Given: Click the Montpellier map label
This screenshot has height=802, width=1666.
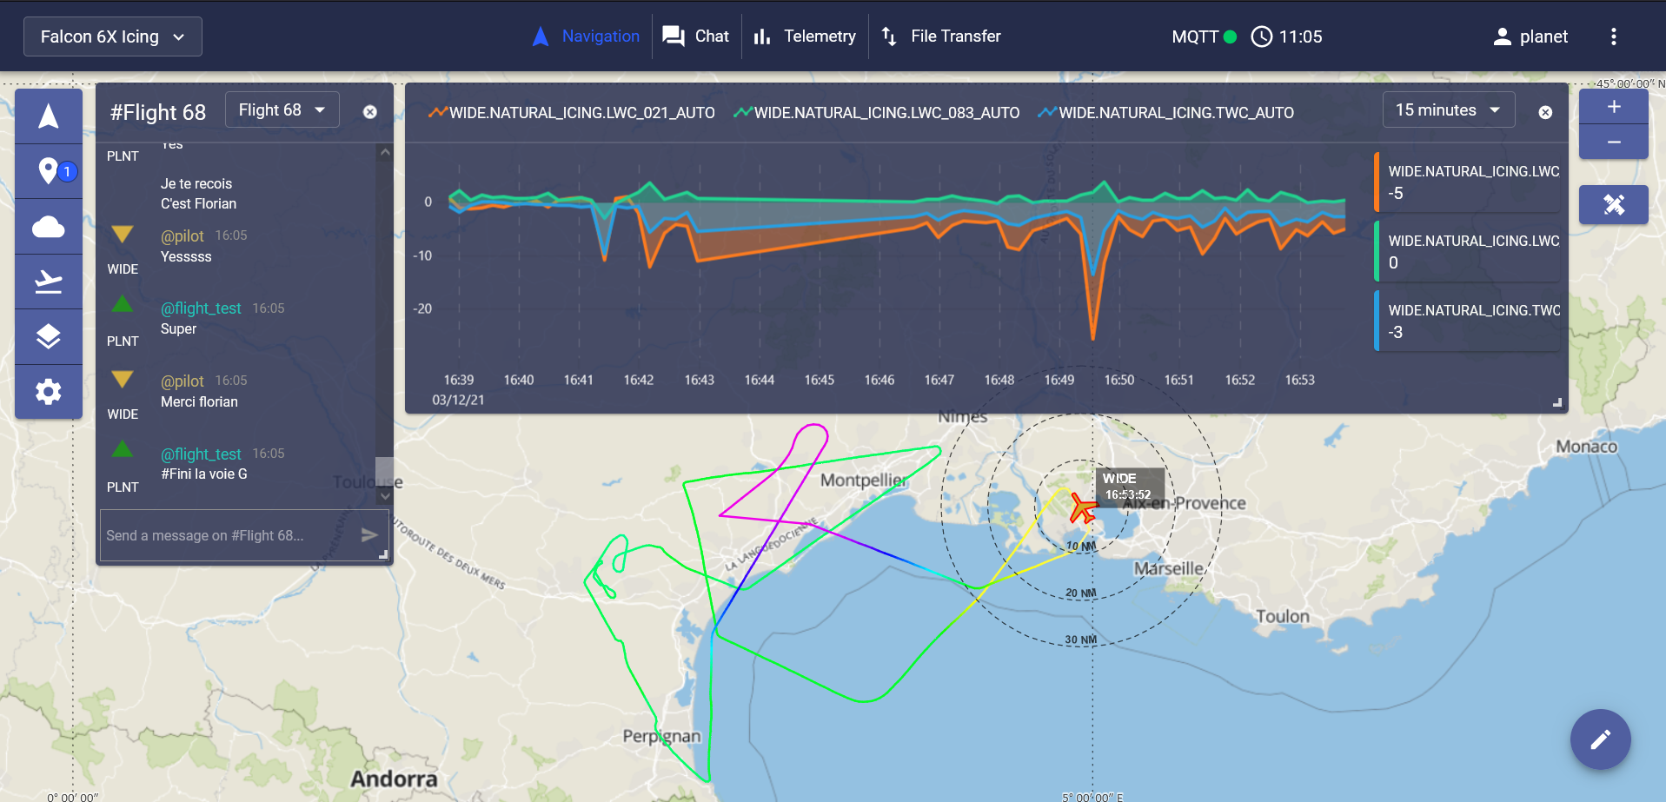Looking at the screenshot, I should [x=863, y=481].
